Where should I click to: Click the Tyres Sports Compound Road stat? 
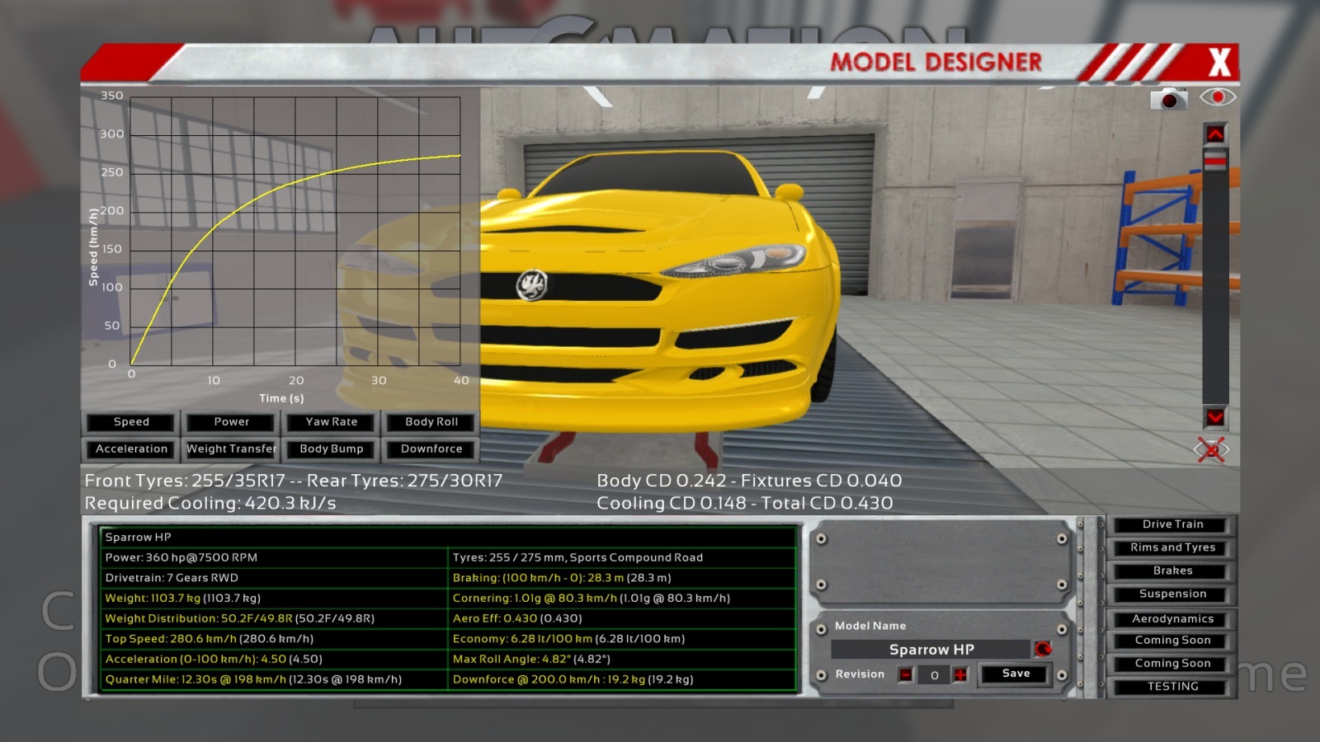coord(622,557)
